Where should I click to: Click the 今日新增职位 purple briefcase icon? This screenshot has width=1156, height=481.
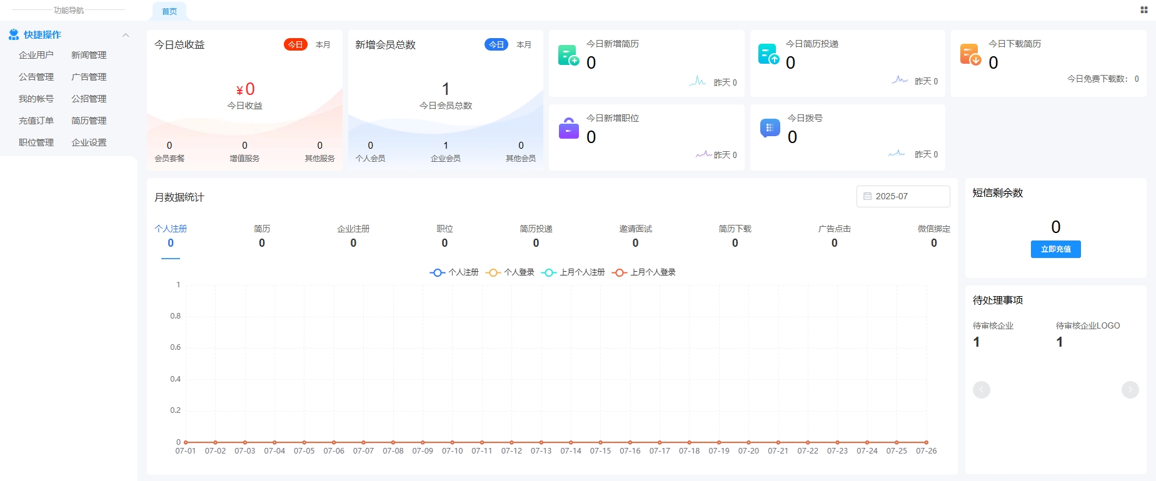568,128
